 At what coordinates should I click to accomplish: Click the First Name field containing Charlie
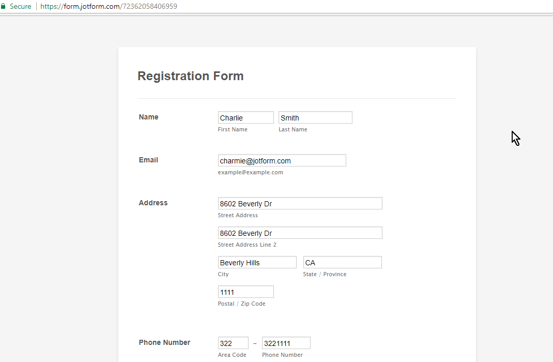click(x=245, y=117)
